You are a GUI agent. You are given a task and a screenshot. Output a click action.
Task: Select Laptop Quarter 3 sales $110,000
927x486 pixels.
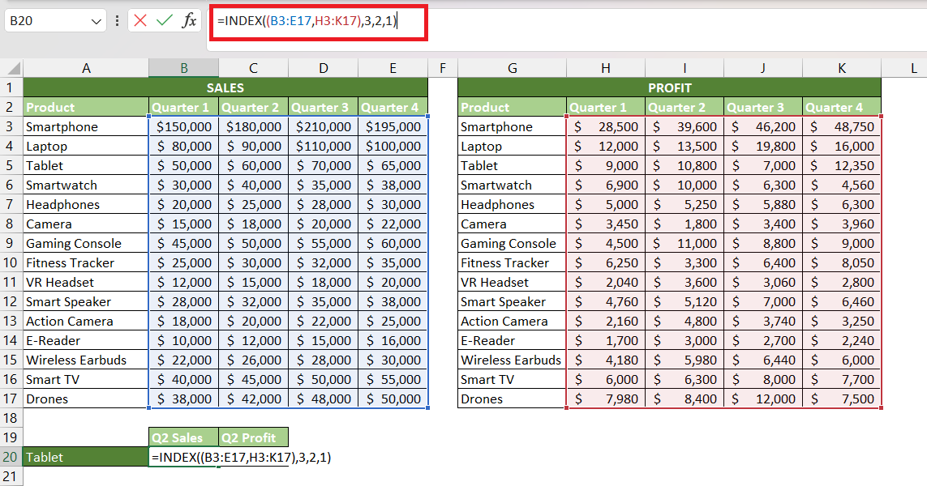pos(323,146)
